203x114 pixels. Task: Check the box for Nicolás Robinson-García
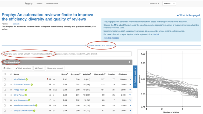coord(5,105)
